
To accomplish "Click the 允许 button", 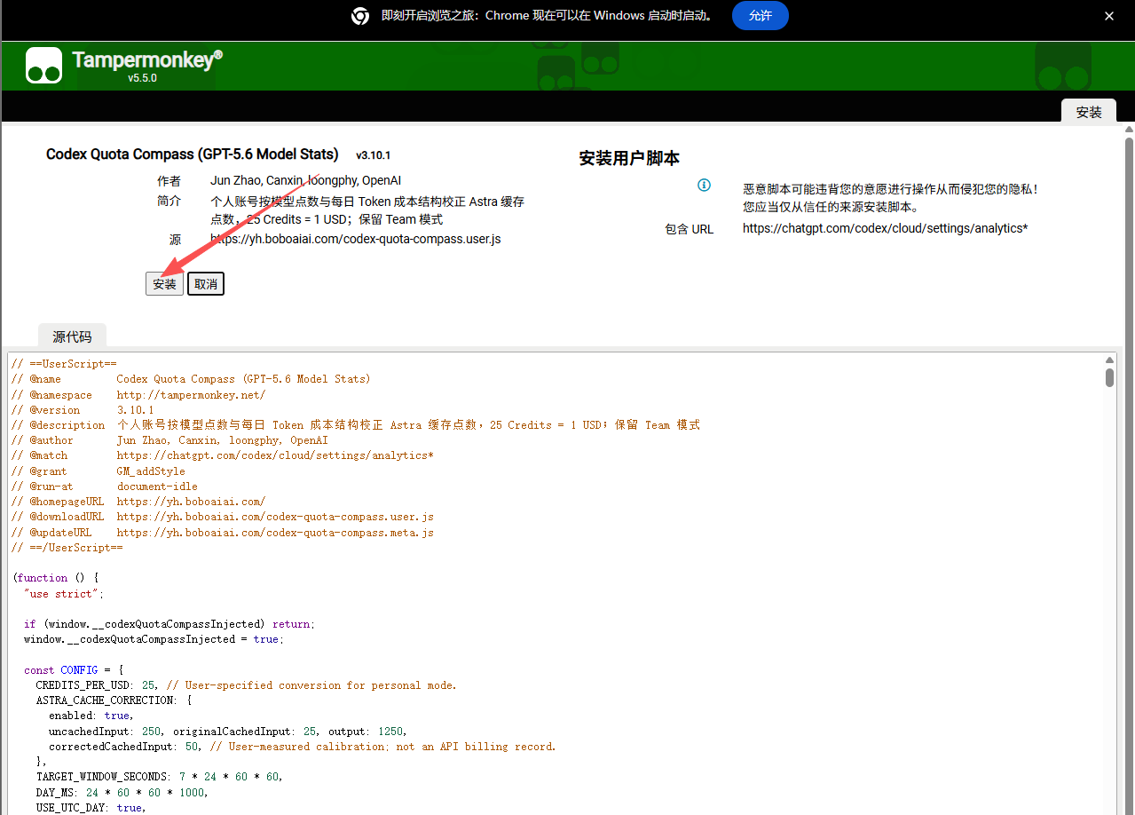I will [x=761, y=16].
